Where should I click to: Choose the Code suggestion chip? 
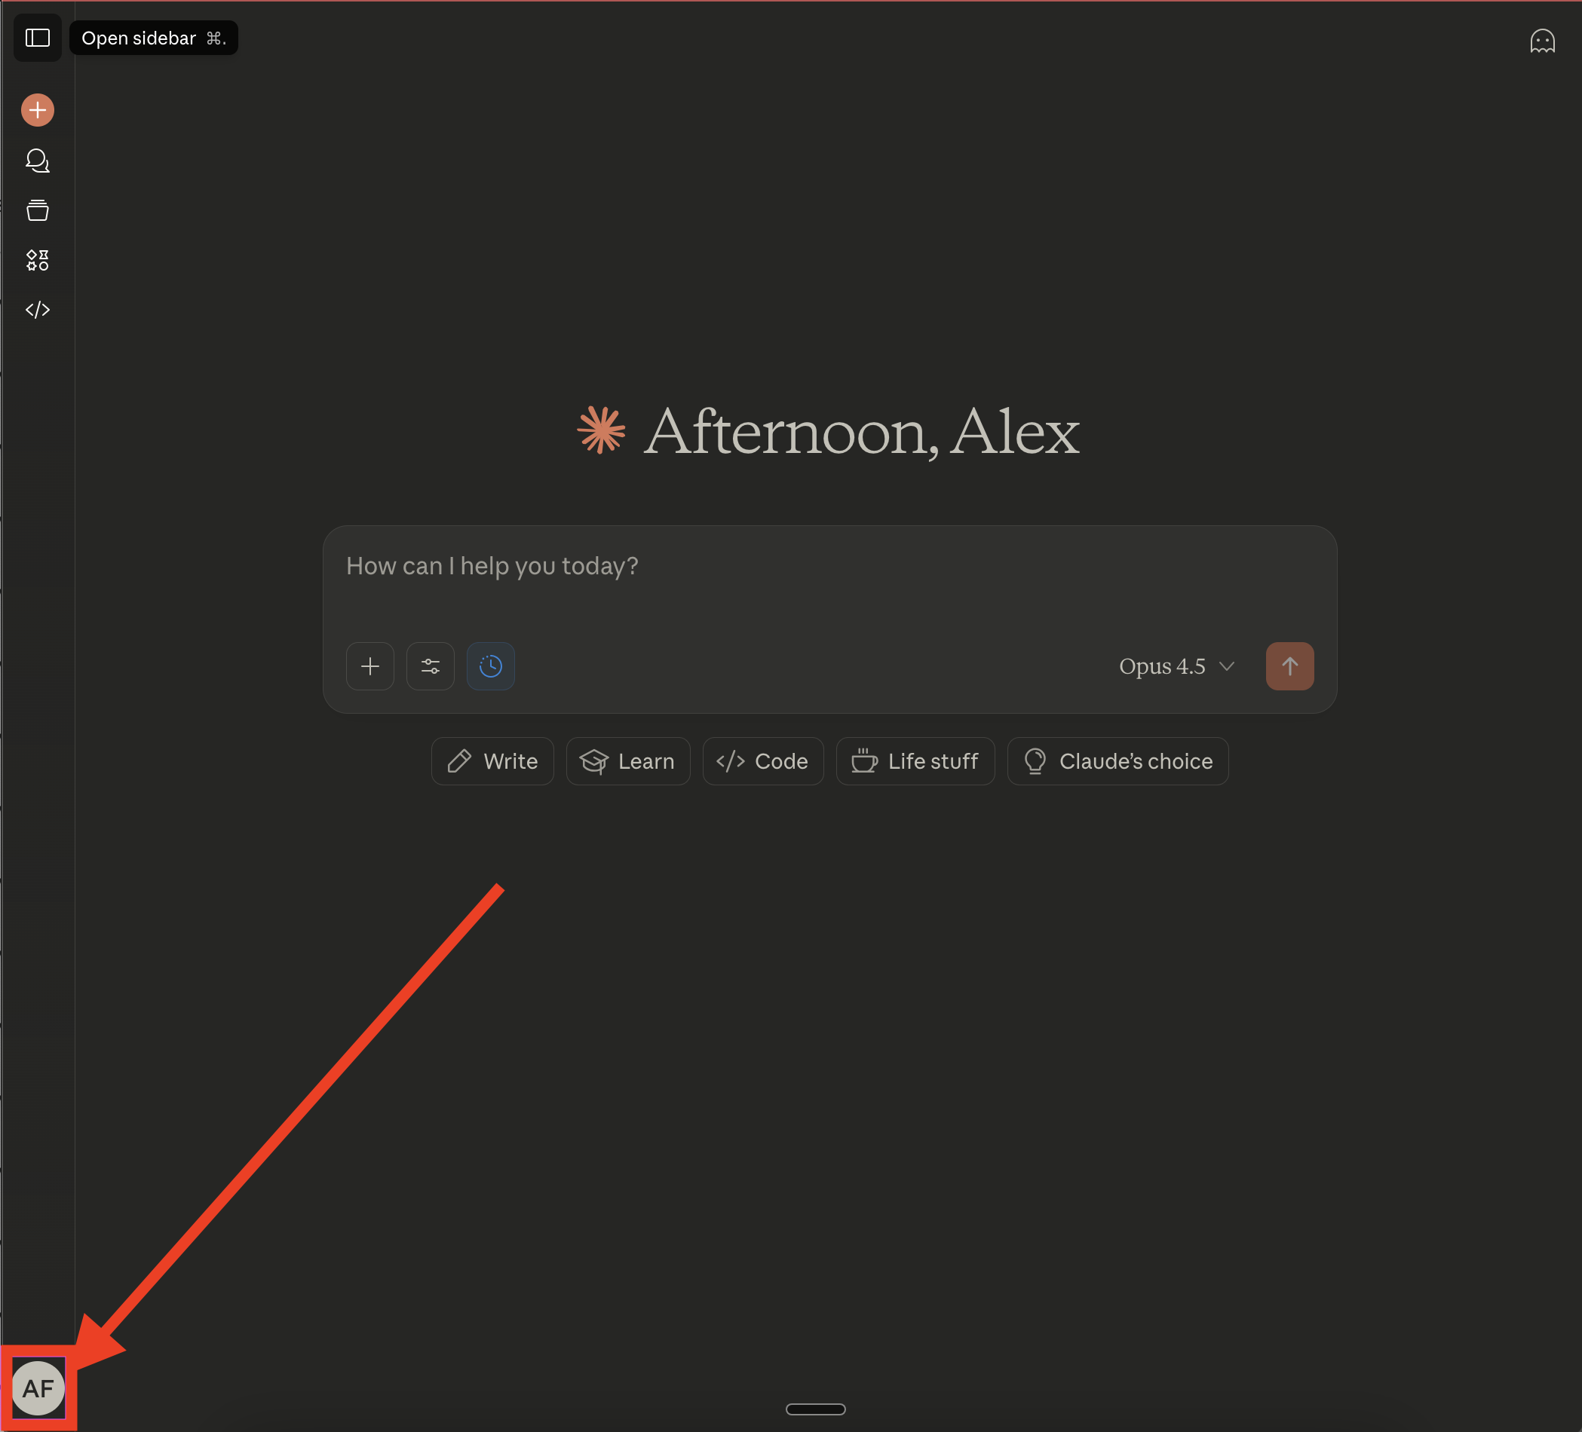tap(763, 760)
